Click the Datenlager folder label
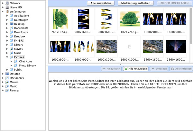 click(21, 20)
